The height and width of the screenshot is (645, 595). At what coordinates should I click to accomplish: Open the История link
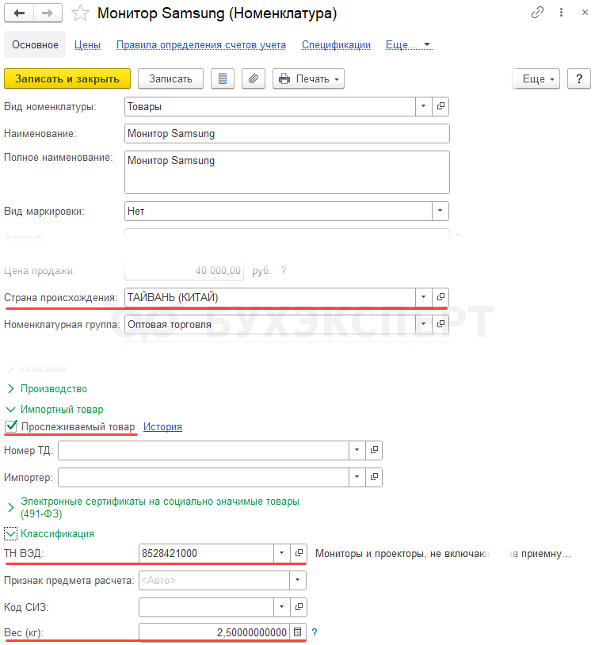[162, 427]
